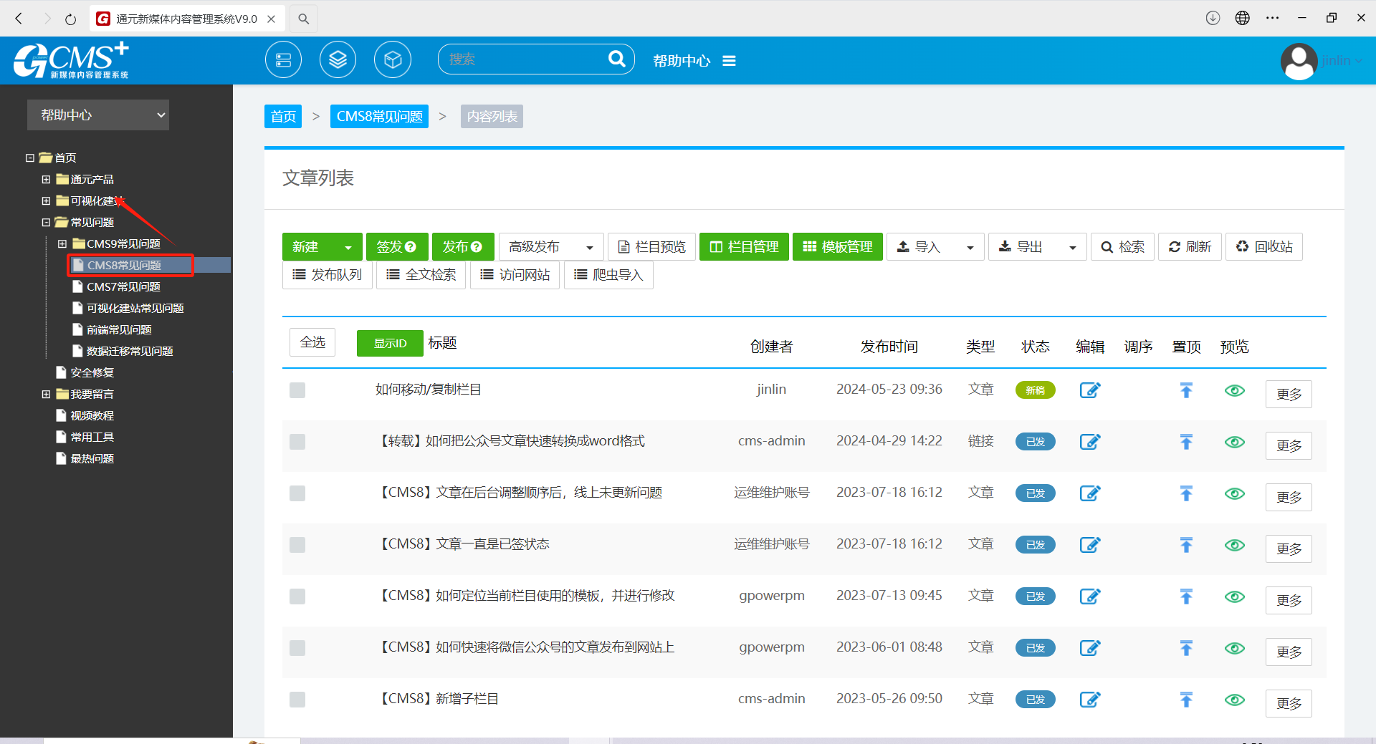This screenshot has height=744, width=1376.
Task: Edit the article 如何移动/复制栏目
Action: pos(1089,390)
